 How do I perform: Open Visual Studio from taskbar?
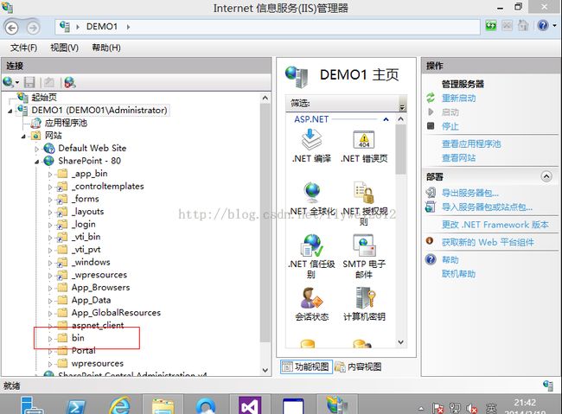pyautogui.click(x=250, y=405)
